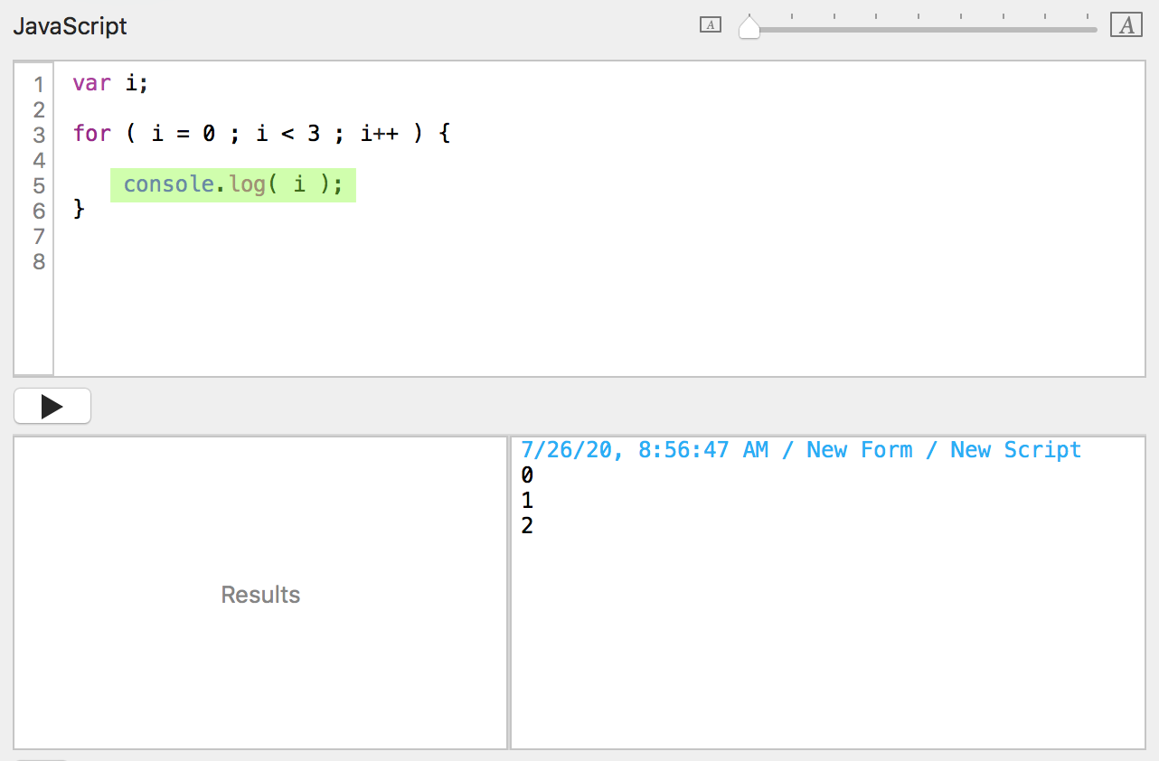Click the highlighted console.log( i ); line
1159x761 pixels.
[x=233, y=185]
